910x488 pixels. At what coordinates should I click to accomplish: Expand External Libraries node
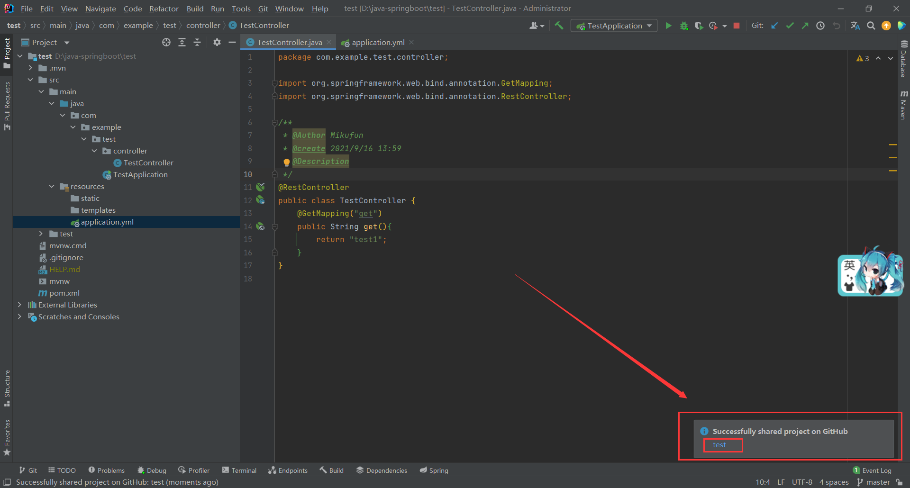click(x=19, y=305)
